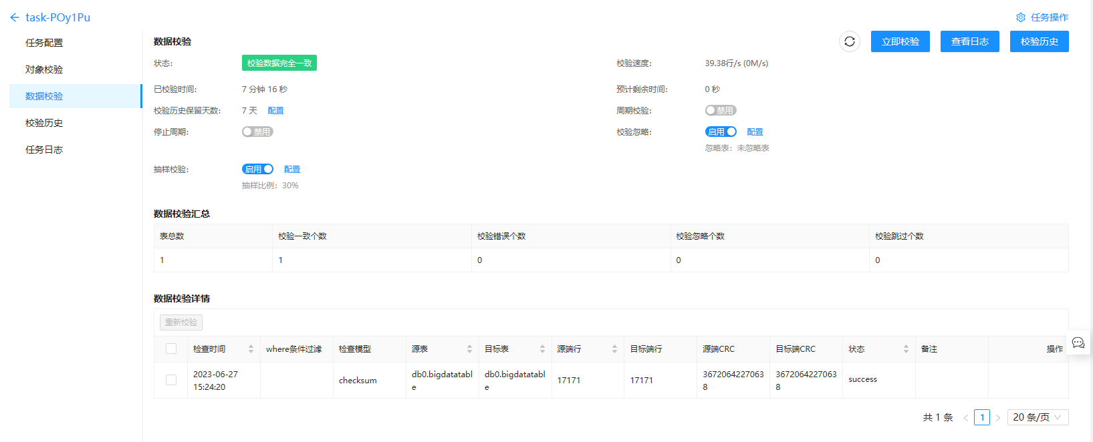This screenshot has height=442, width=1093.
Task: Open 任务配置 in the sidebar
Action: [76, 43]
